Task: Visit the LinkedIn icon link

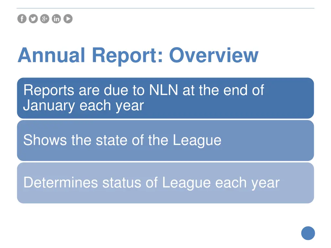Action: point(56,19)
